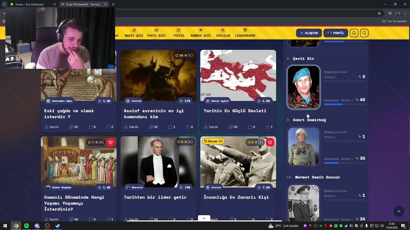Click Sabri Demirbağ Kazanma Oranı progress bar
Screen dimensions: 410x230
[x=345, y=163]
